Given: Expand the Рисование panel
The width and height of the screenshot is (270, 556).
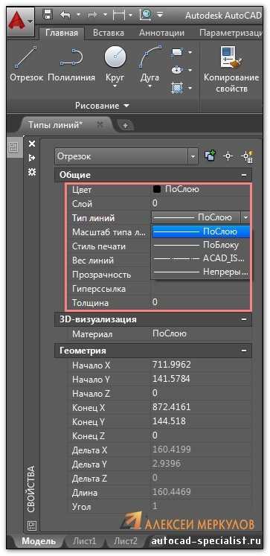Looking at the screenshot, I should 103,106.
